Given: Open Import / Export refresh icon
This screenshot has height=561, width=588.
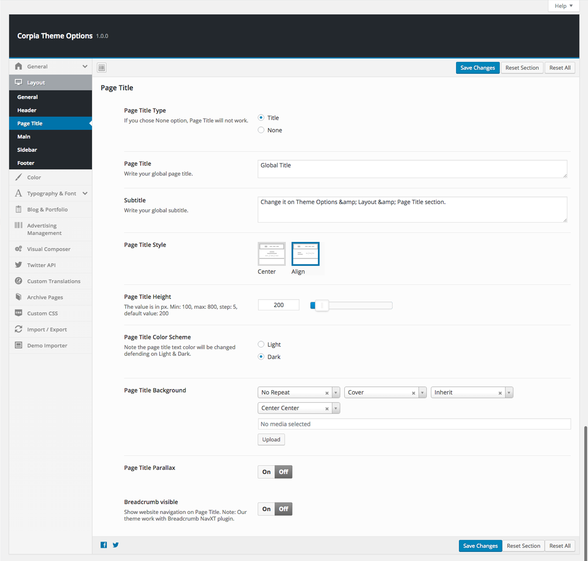Looking at the screenshot, I should pos(19,329).
